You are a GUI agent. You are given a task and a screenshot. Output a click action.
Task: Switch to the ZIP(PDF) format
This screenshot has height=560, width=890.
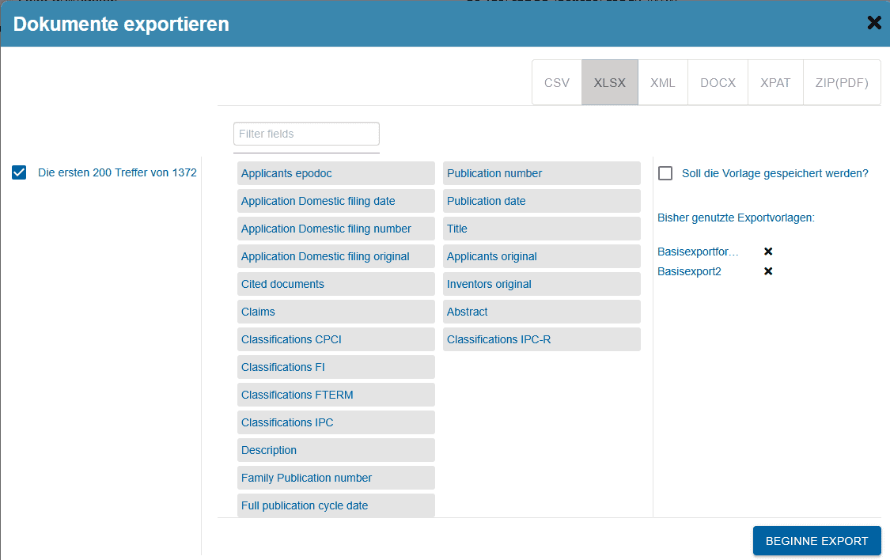(x=841, y=82)
